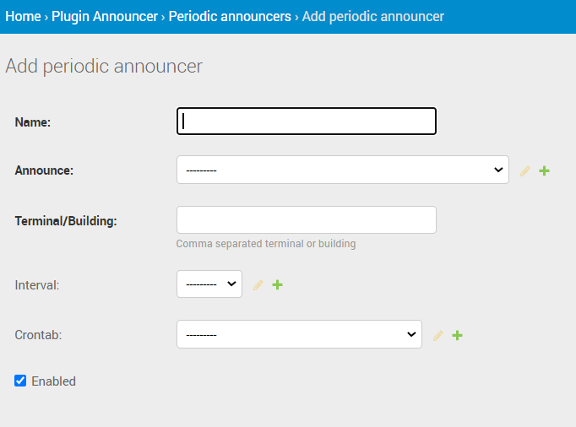Click into the Terminal/Building input field
This screenshot has height=427, width=576.
[x=307, y=219]
